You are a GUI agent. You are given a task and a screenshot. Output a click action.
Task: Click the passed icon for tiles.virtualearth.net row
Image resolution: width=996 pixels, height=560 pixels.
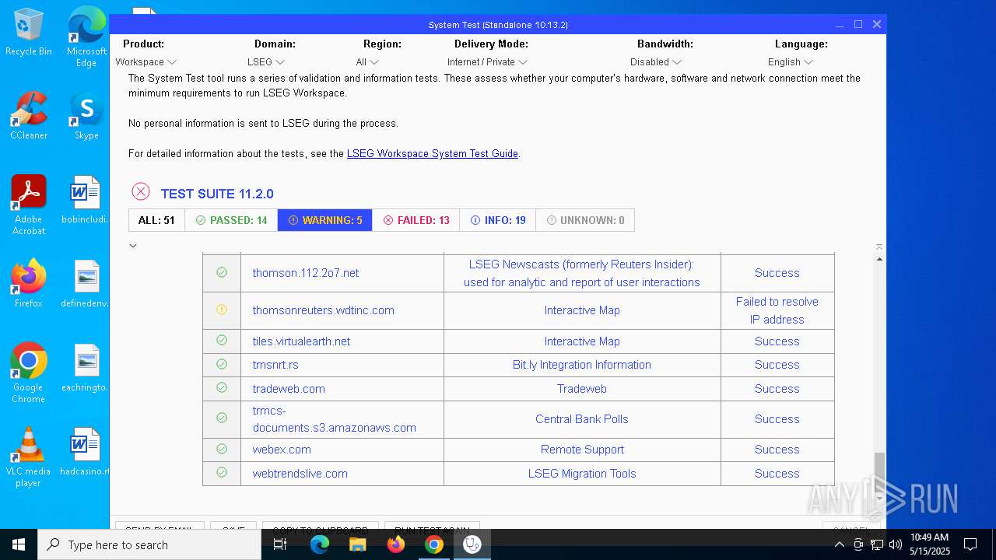coord(222,341)
